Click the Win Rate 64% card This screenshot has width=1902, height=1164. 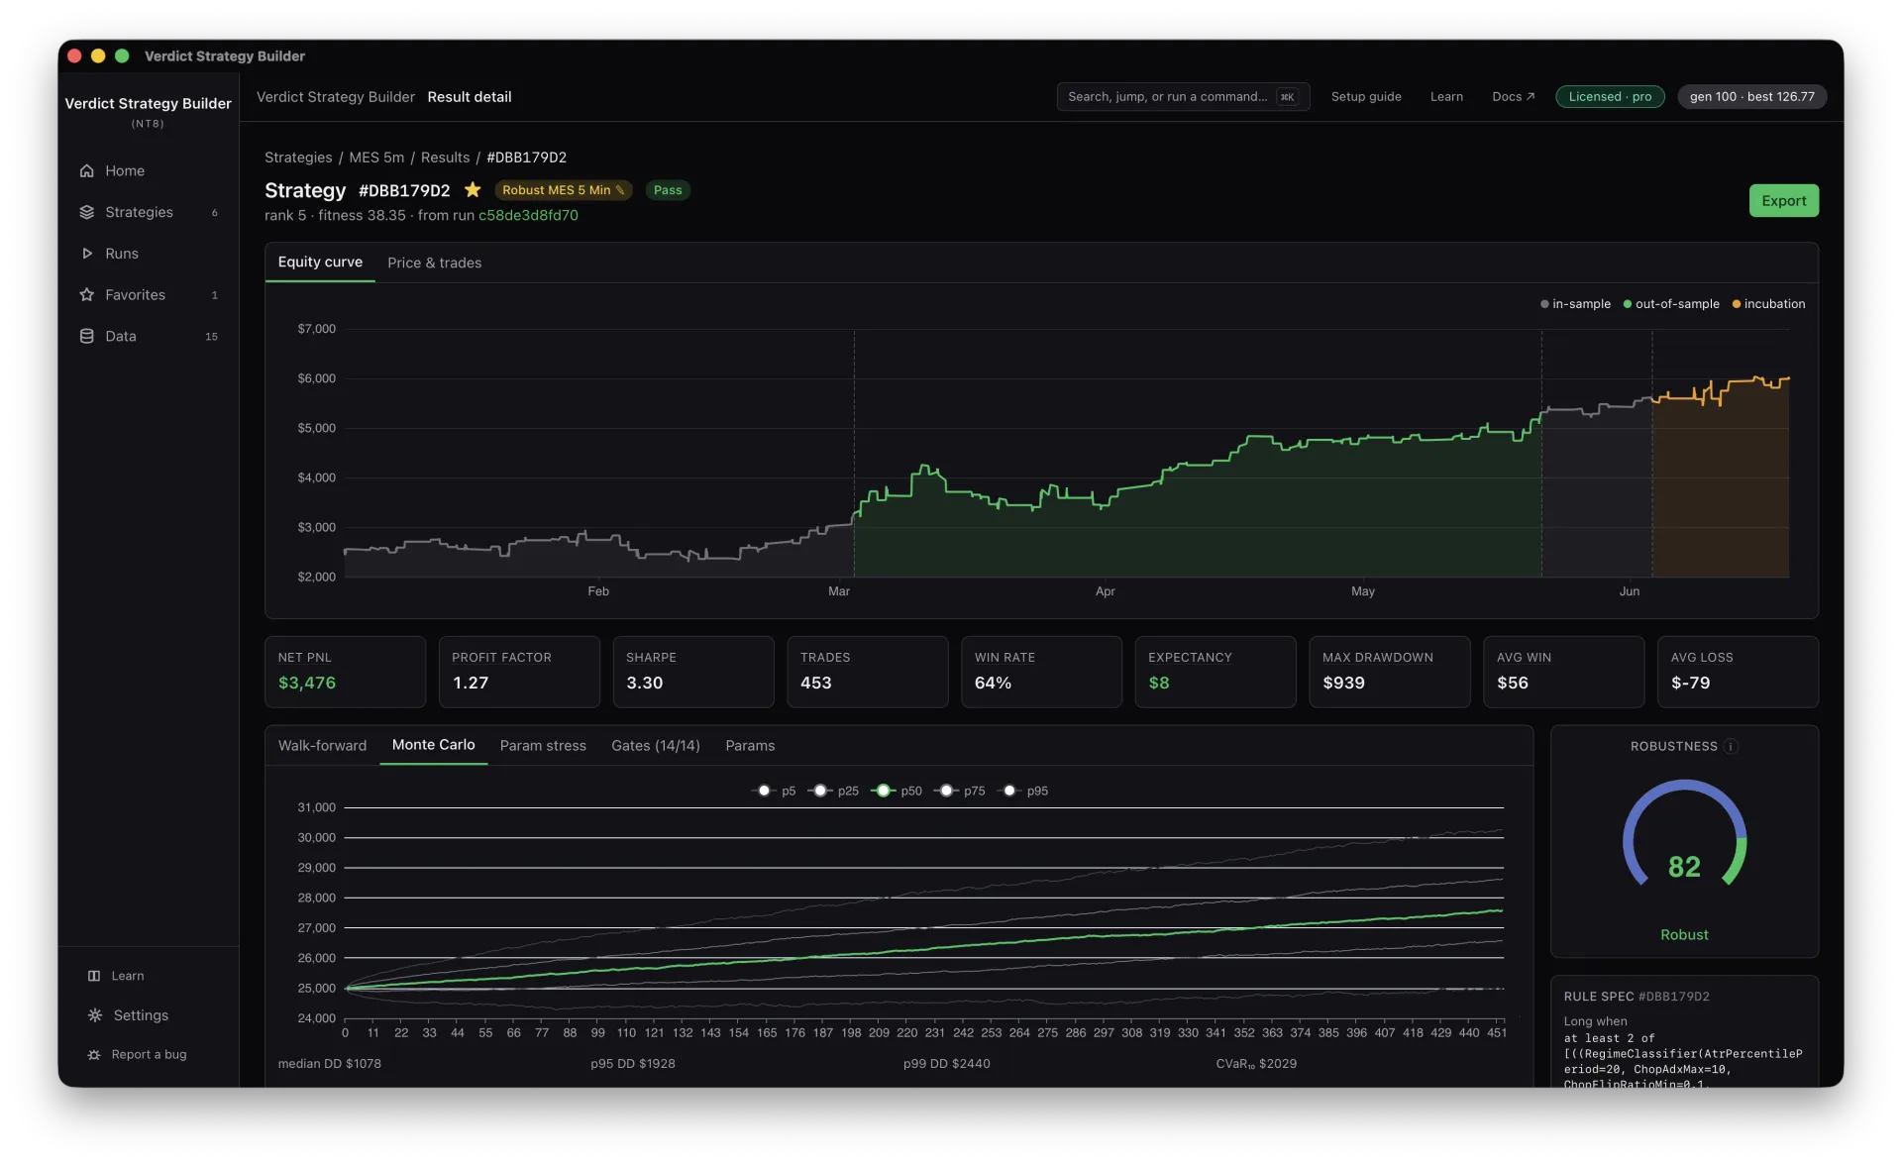click(1041, 672)
